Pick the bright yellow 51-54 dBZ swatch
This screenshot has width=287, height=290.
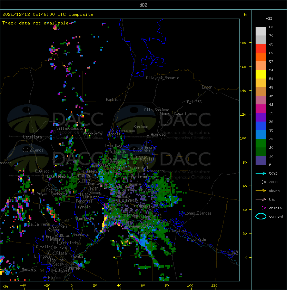tap(261, 74)
